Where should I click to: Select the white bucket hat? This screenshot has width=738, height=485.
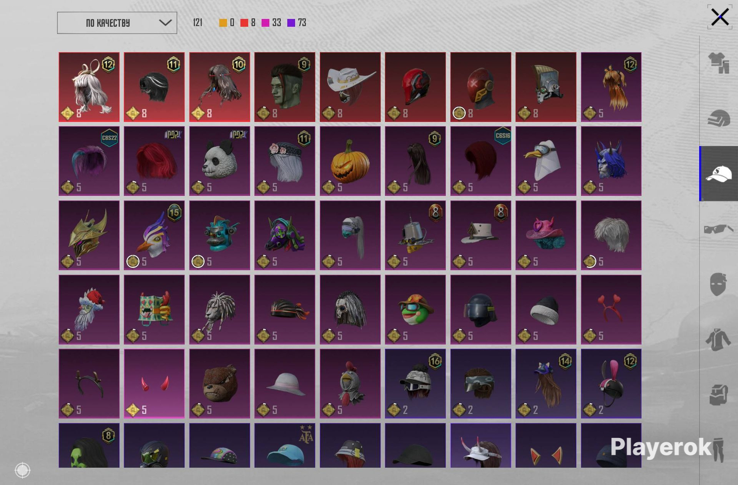(x=285, y=384)
